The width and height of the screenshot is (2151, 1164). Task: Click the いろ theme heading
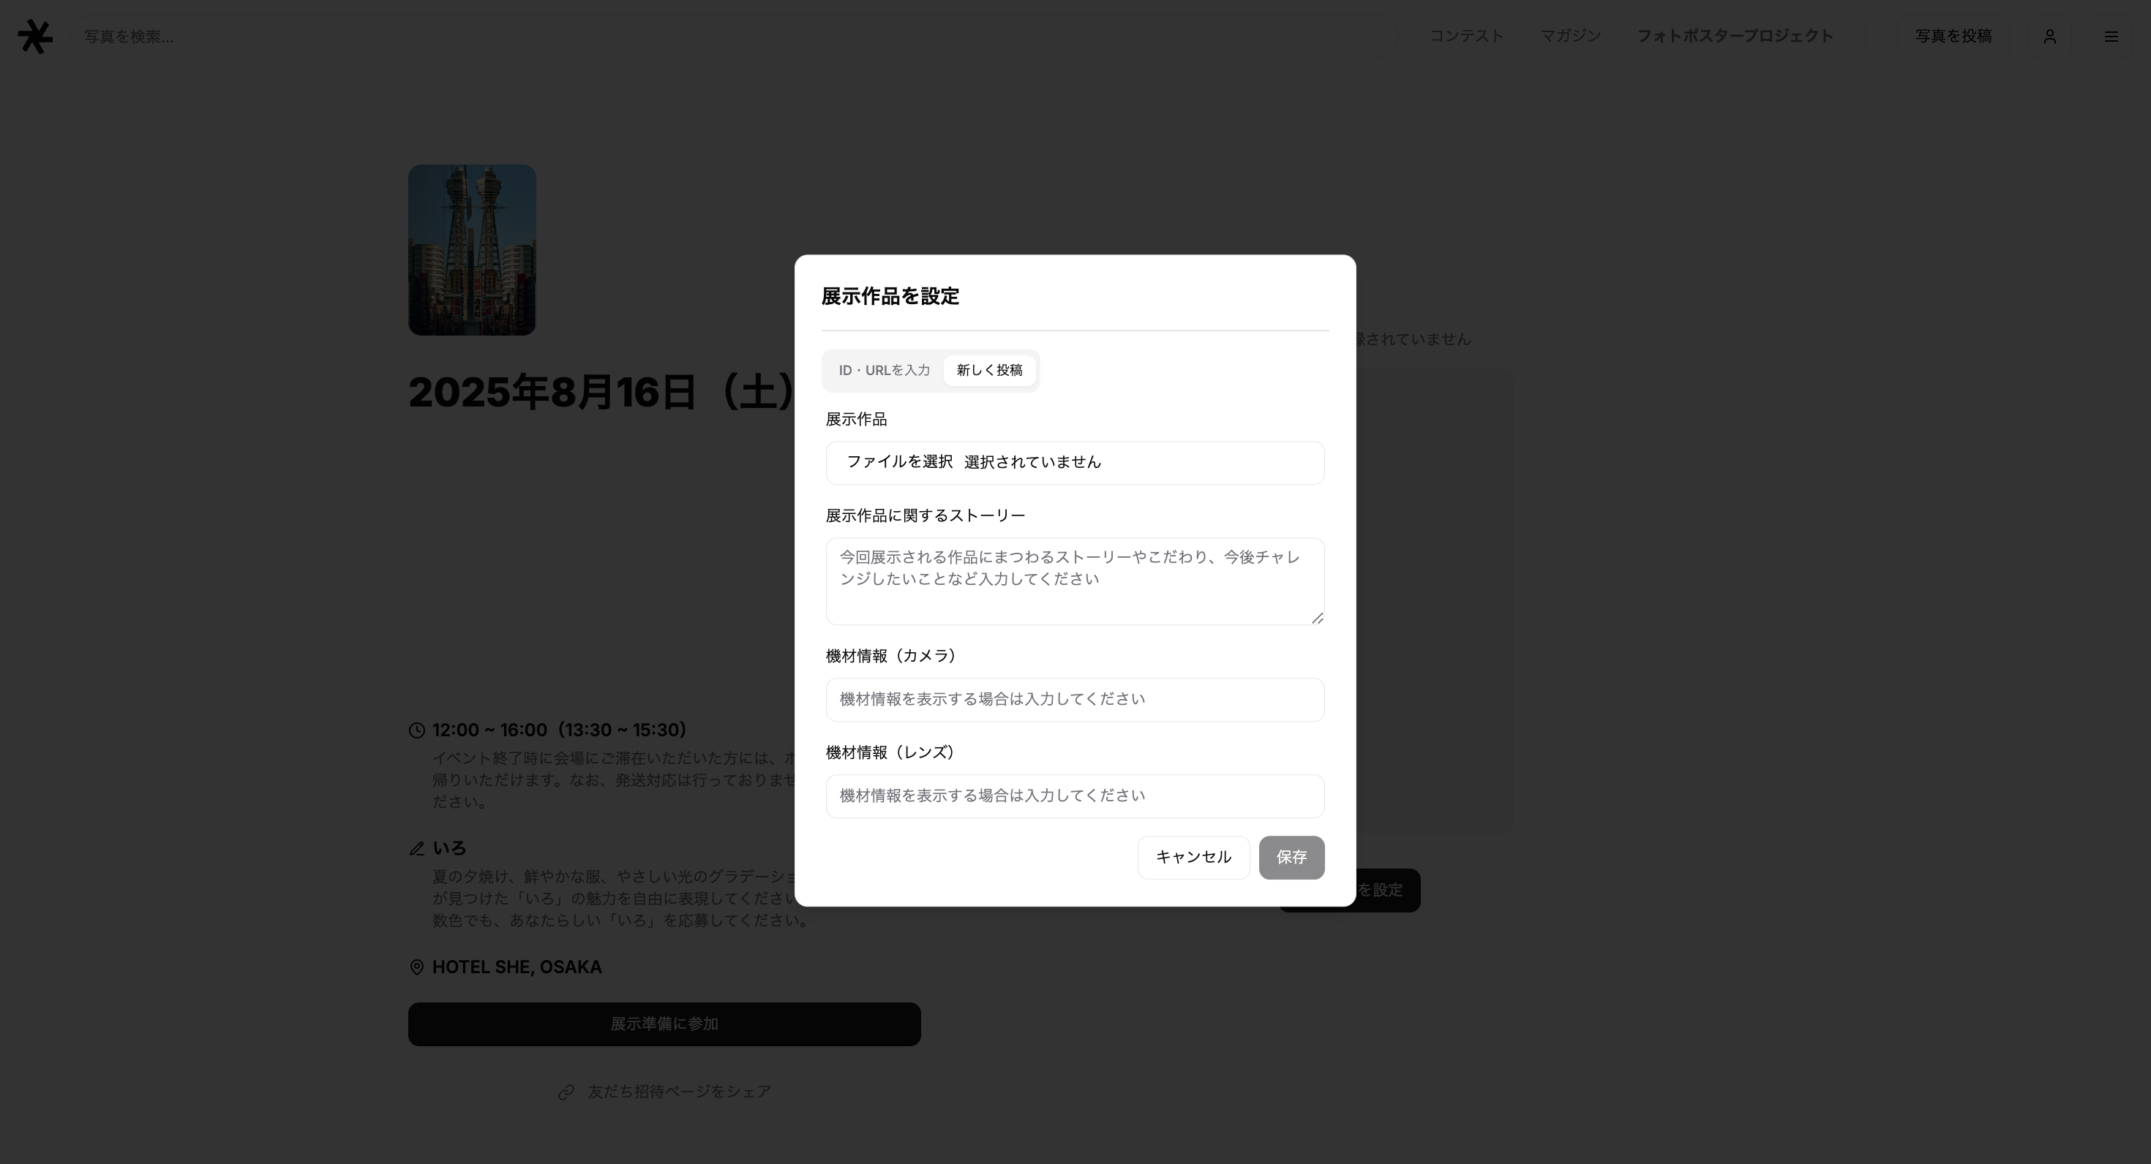point(449,849)
